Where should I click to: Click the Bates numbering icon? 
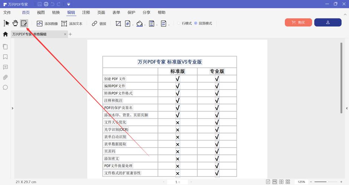click(x=164, y=23)
